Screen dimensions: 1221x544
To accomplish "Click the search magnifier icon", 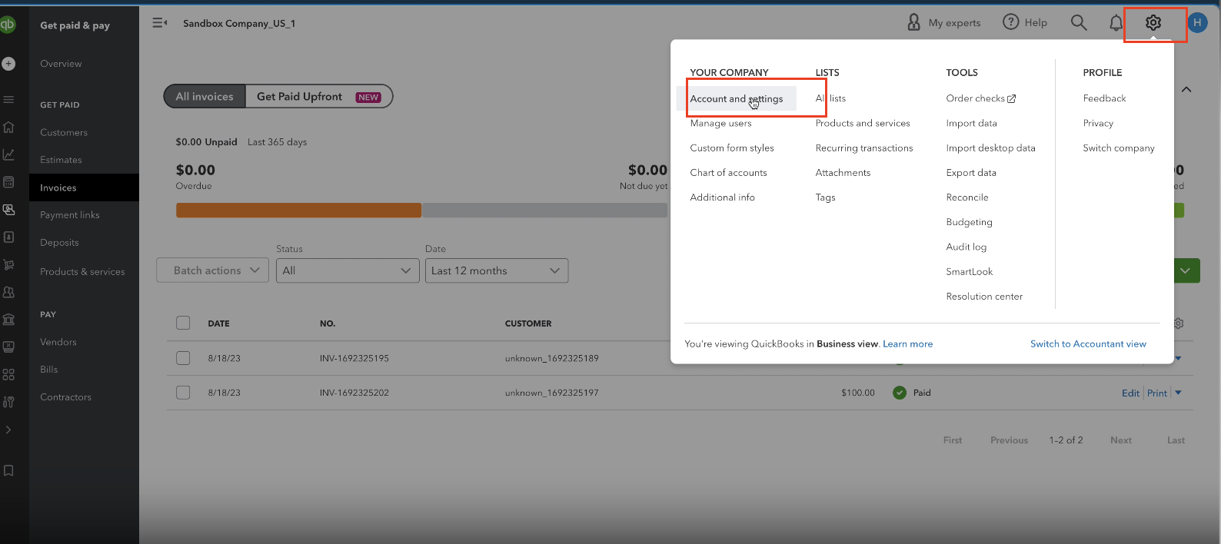I will (x=1079, y=23).
